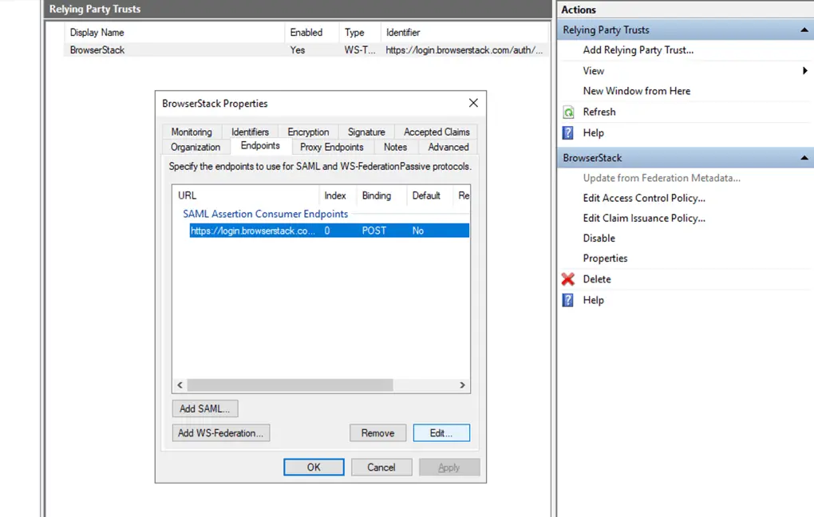Open the Identifiers tab

click(250, 132)
